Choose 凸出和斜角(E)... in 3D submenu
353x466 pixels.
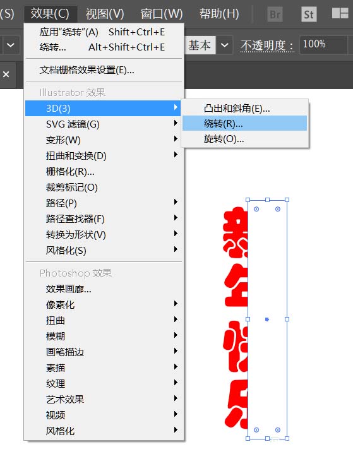244,108
